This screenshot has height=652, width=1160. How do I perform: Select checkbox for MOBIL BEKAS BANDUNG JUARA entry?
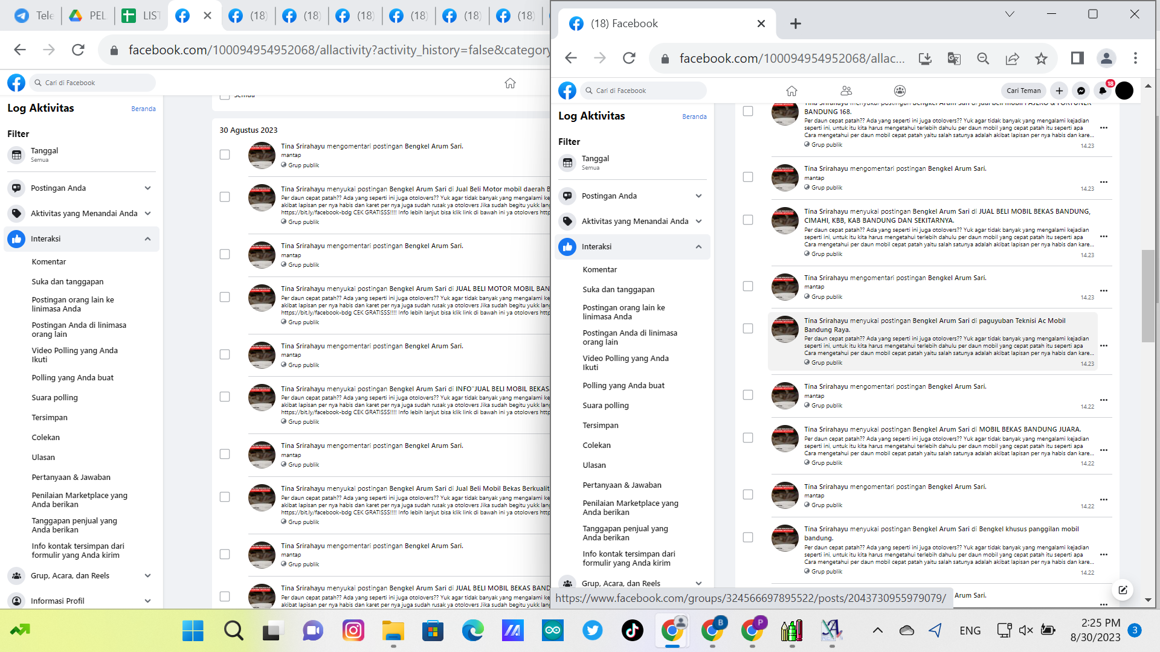[748, 438]
